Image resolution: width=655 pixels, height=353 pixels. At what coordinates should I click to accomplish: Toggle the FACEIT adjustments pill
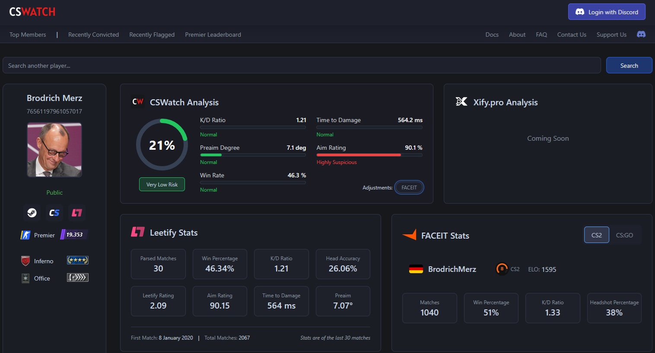pyautogui.click(x=409, y=187)
